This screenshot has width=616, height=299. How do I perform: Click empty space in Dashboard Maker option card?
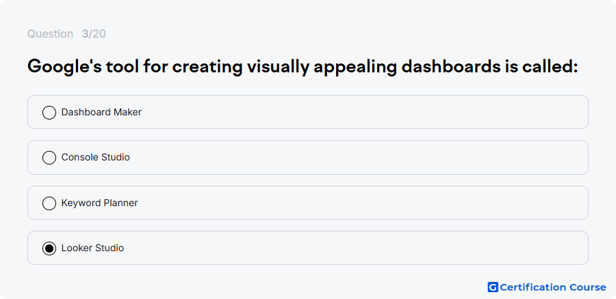354,112
